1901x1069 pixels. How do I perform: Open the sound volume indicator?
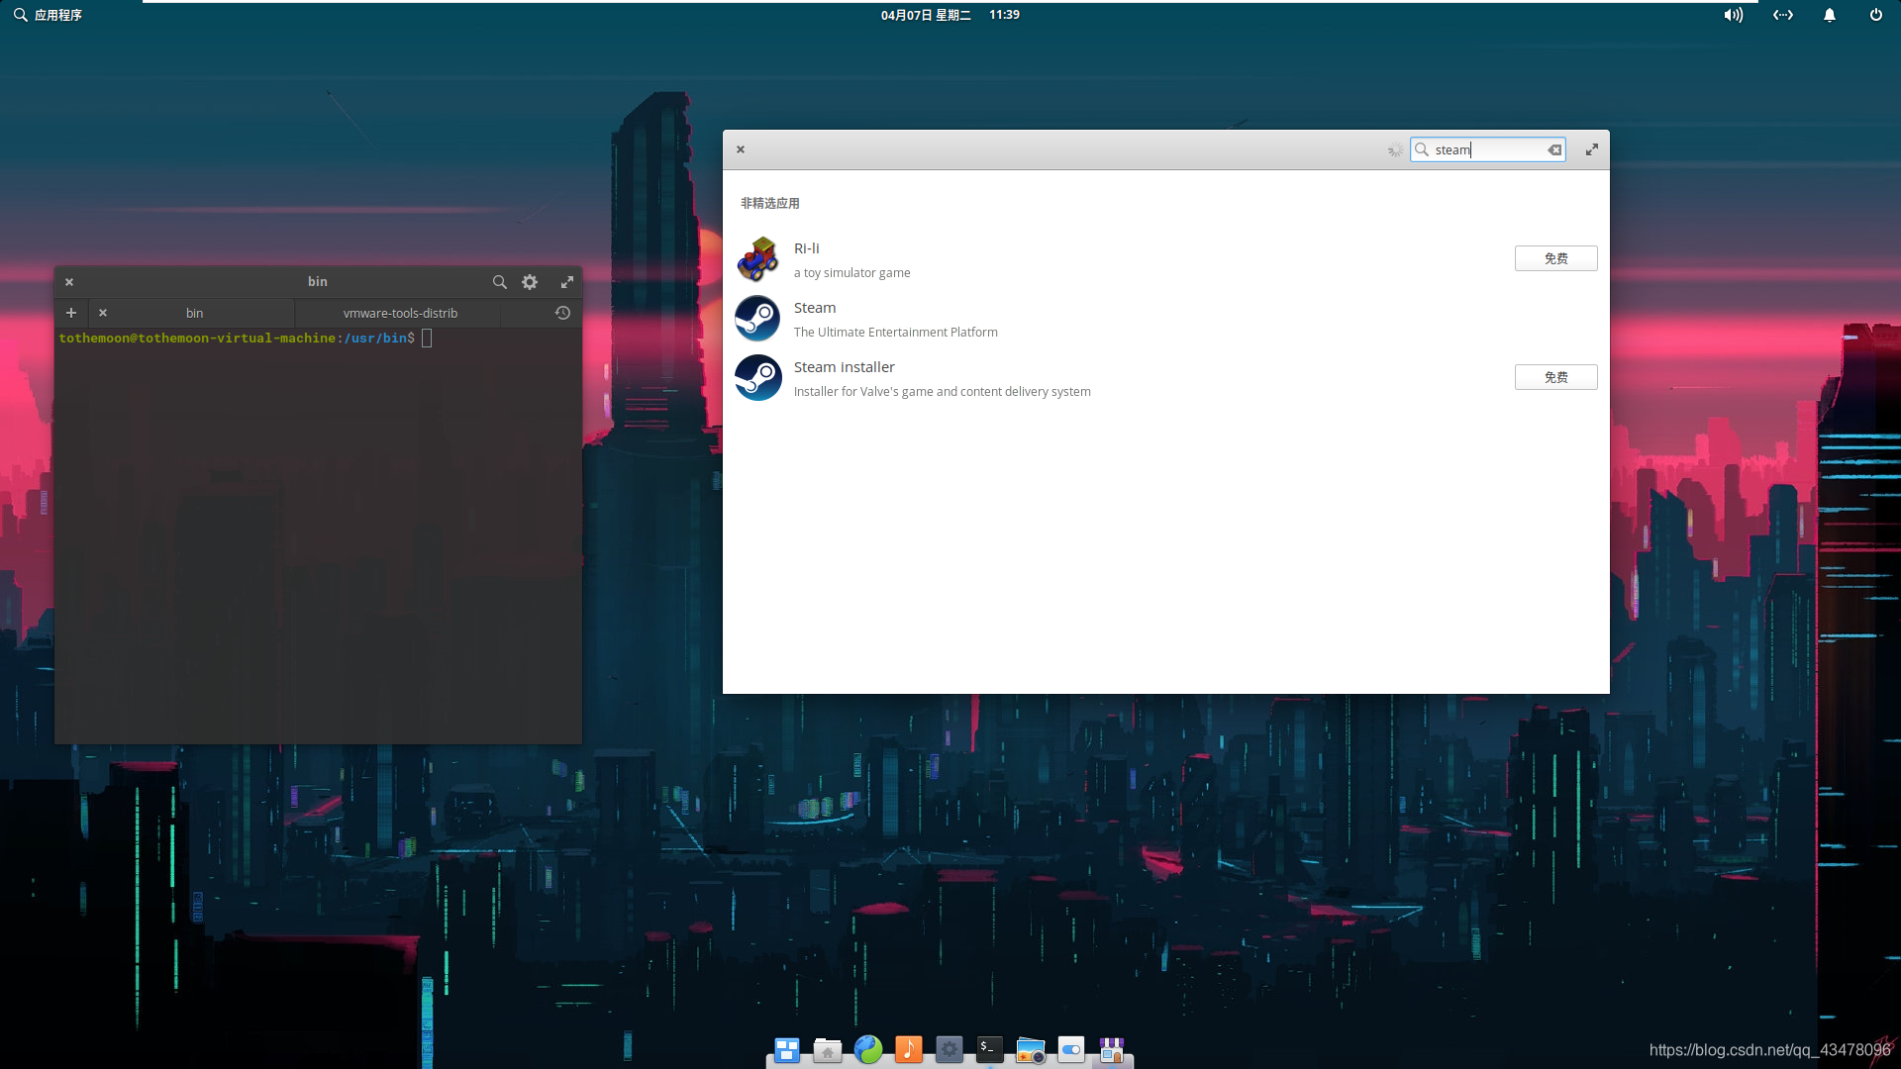tap(1733, 15)
